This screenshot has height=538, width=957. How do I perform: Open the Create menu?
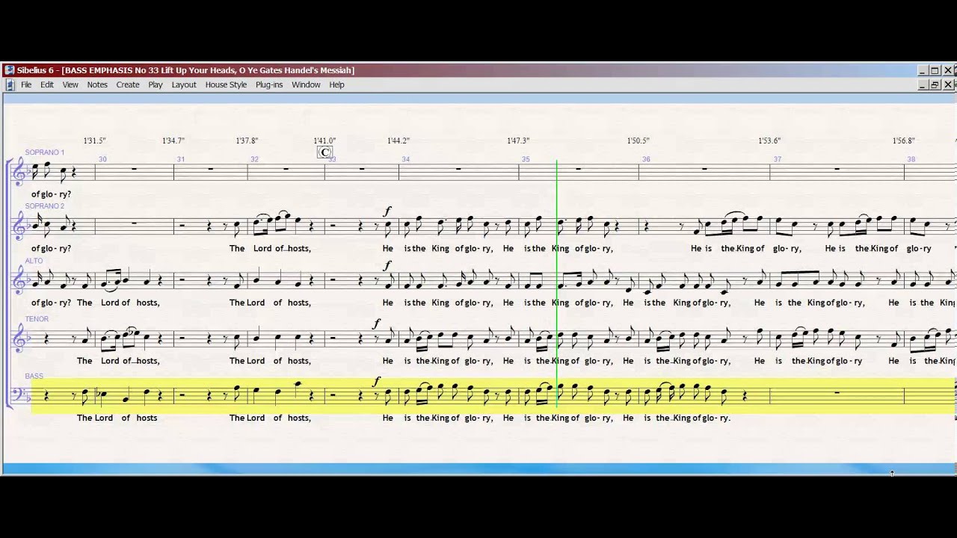tap(128, 85)
